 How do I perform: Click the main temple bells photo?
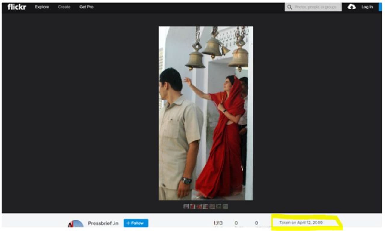206,113
